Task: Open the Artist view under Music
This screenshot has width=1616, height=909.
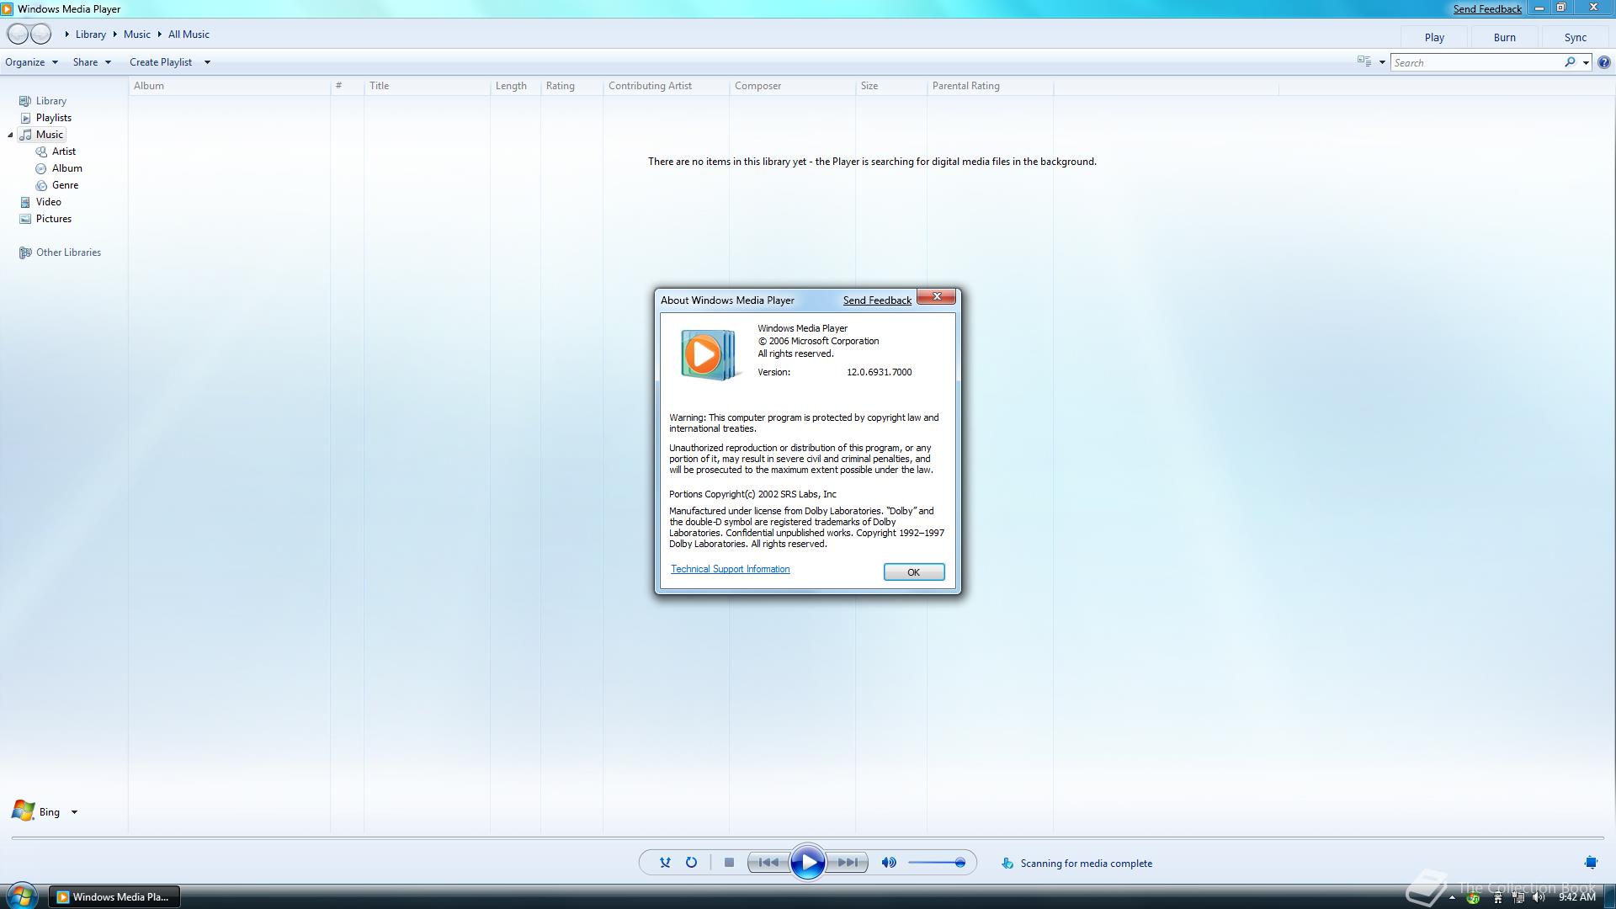Action: (x=56, y=151)
